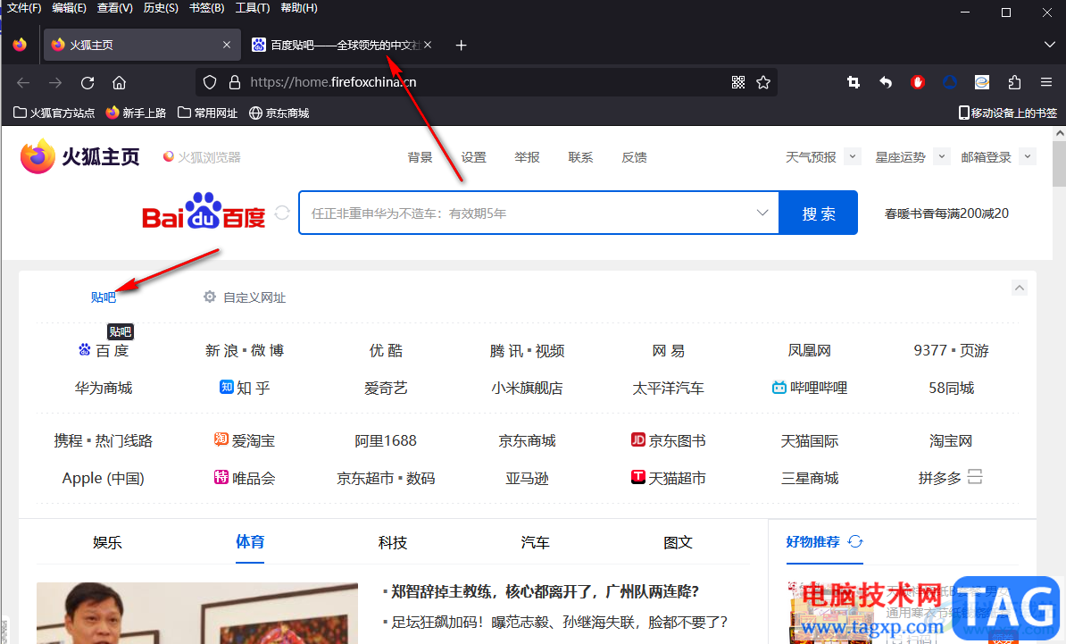
Task: Click the blue 搜索 button
Action: 819,213
